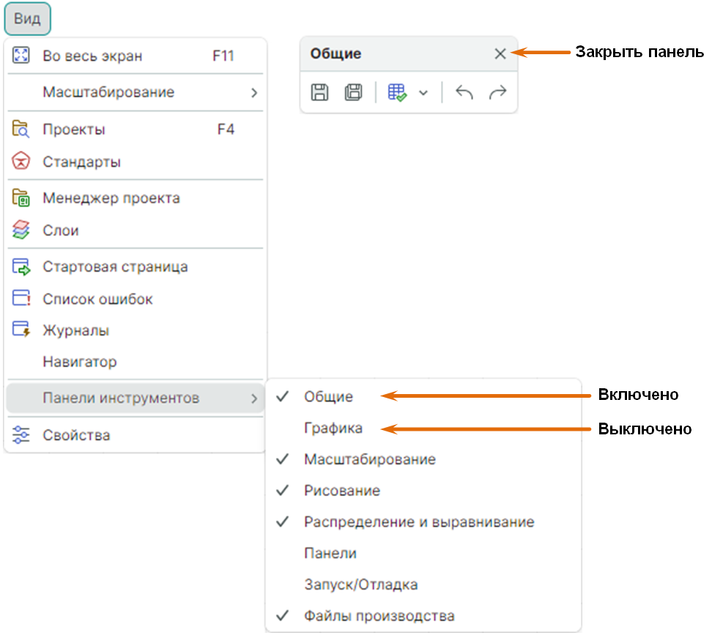Image resolution: width=712 pixels, height=638 pixels.
Task: Open the Вид menu
Action: coord(27,19)
